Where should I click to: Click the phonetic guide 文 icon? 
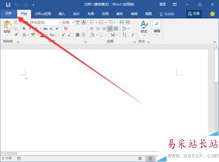(78, 22)
